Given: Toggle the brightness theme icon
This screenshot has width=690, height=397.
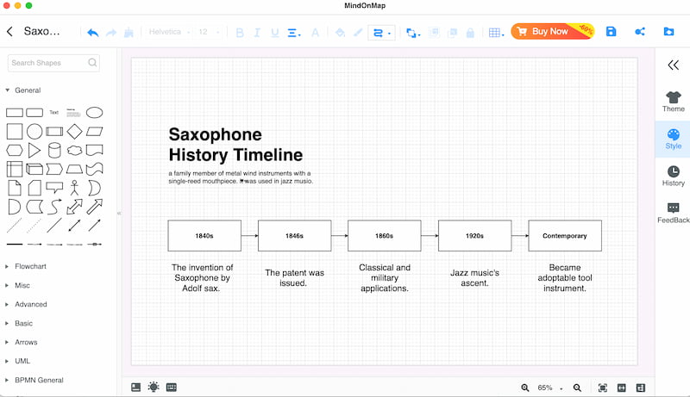Looking at the screenshot, I should pos(154,388).
